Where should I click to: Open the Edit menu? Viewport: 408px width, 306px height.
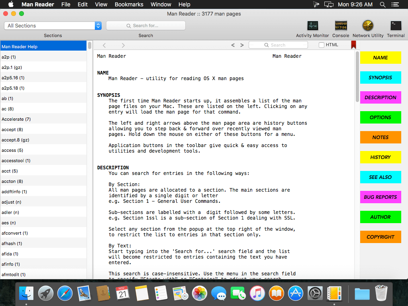pyautogui.click(x=82, y=4)
